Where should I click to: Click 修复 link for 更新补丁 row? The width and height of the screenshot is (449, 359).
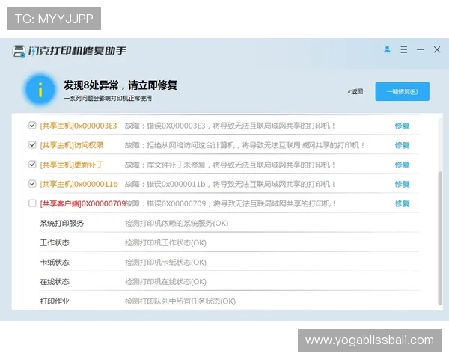pyautogui.click(x=402, y=165)
